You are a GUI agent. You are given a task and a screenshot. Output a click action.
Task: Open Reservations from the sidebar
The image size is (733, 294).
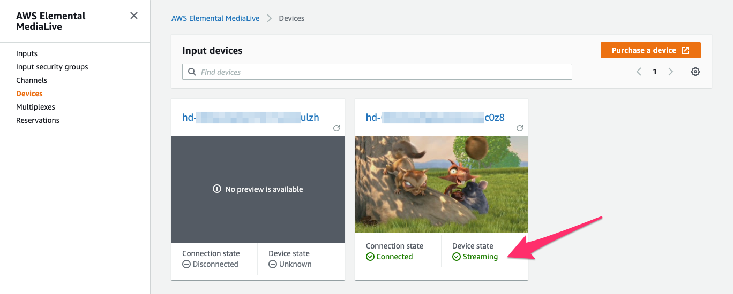pyautogui.click(x=38, y=120)
